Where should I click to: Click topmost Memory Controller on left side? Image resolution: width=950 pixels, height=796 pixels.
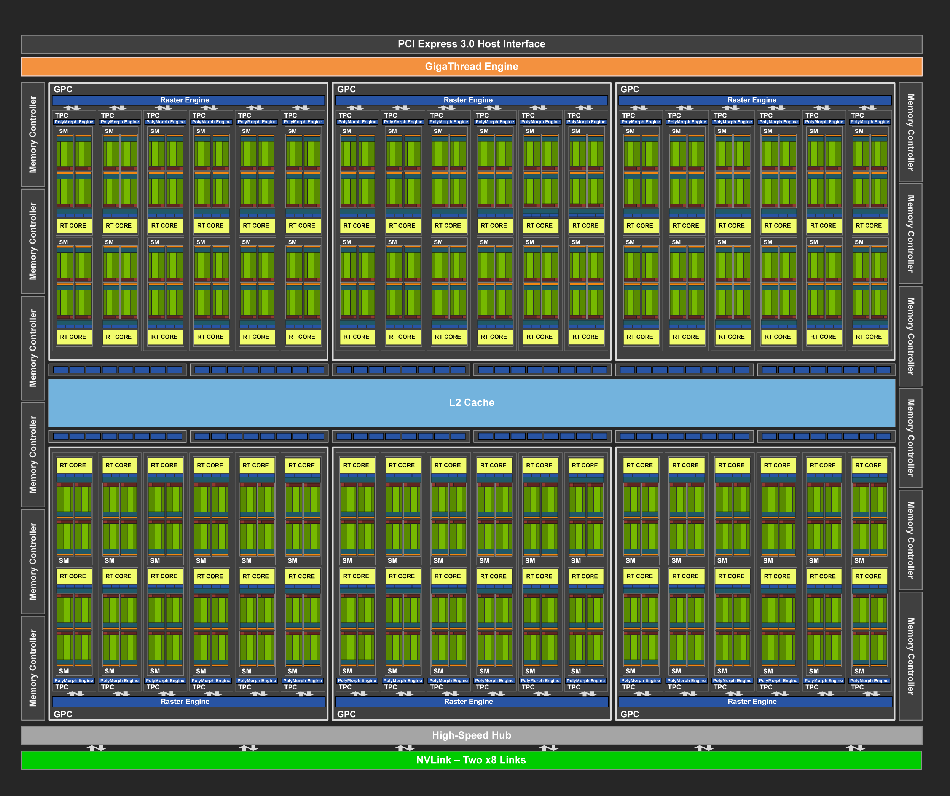pyautogui.click(x=33, y=134)
